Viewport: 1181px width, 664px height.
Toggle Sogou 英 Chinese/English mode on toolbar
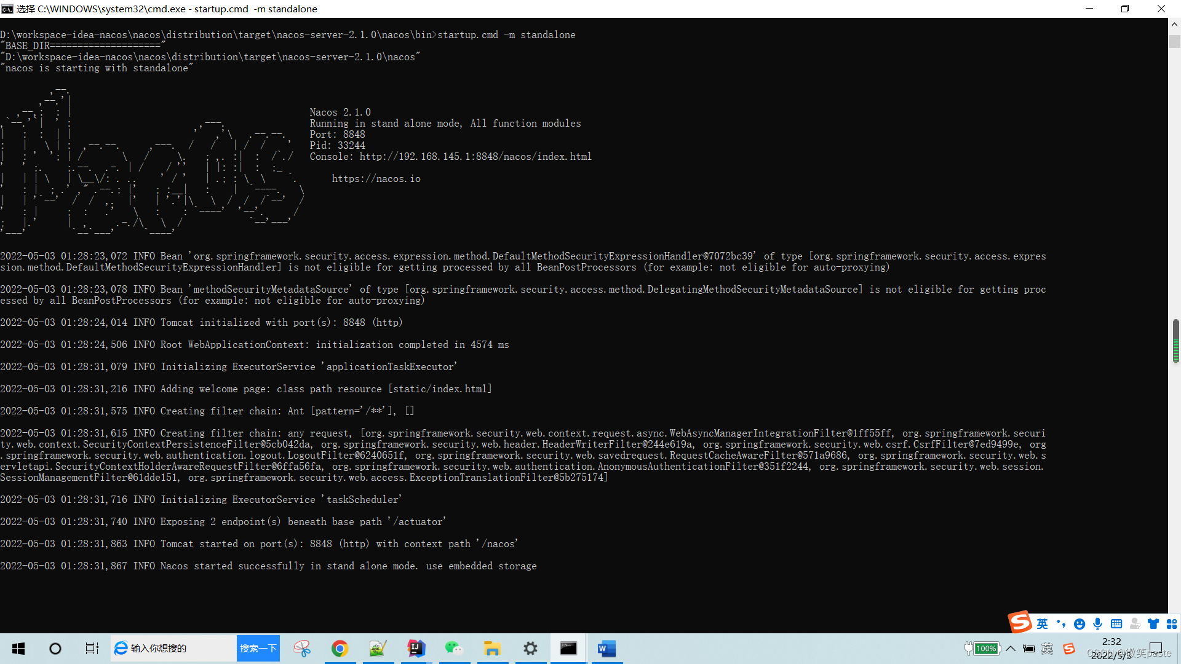point(1043,624)
